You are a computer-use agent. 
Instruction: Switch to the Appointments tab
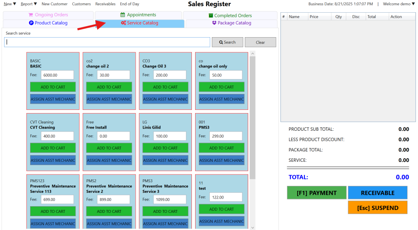[138, 15]
